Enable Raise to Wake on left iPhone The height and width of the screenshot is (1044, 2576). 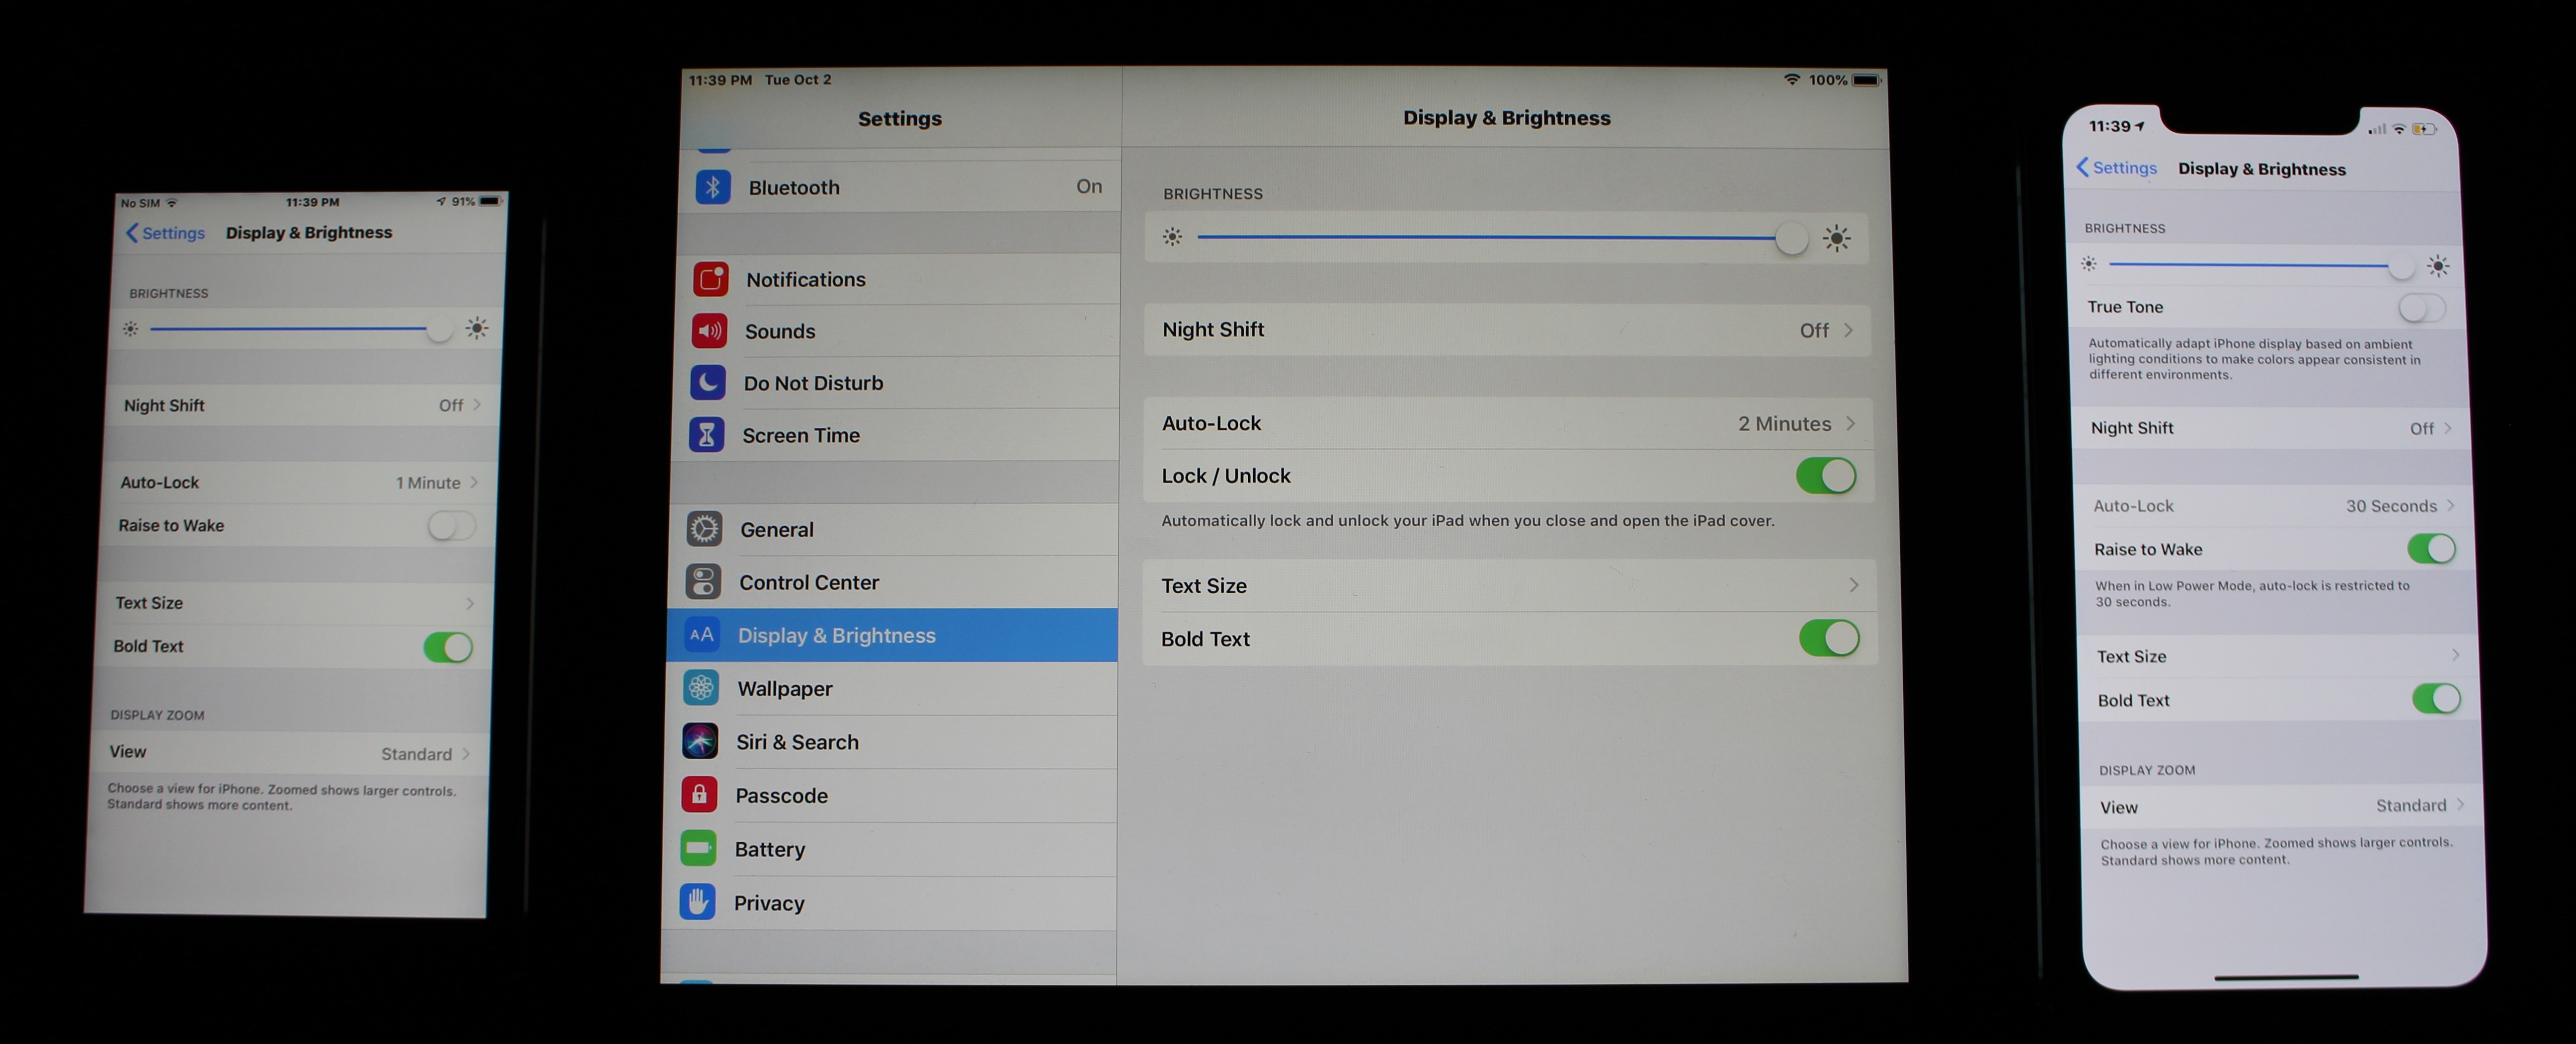[451, 526]
